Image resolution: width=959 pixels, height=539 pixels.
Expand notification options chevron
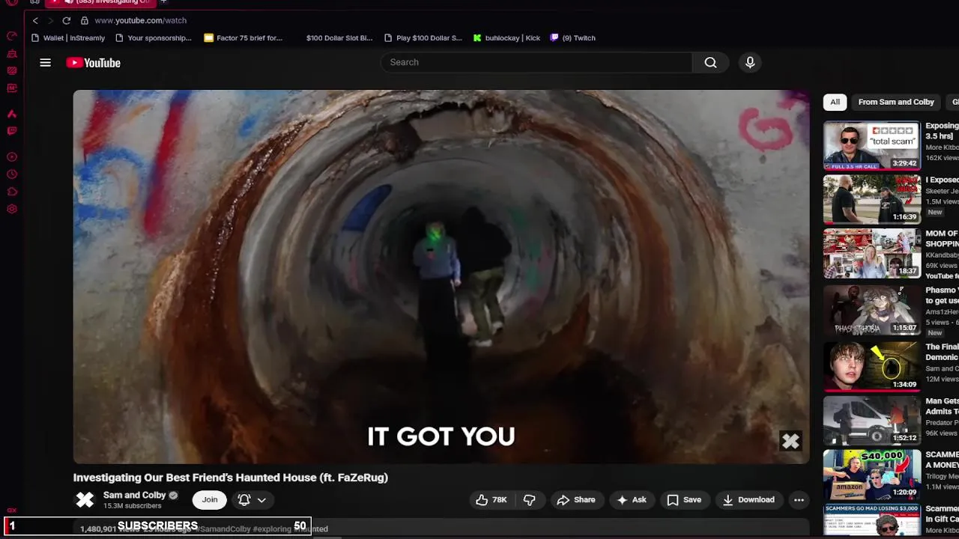(261, 500)
